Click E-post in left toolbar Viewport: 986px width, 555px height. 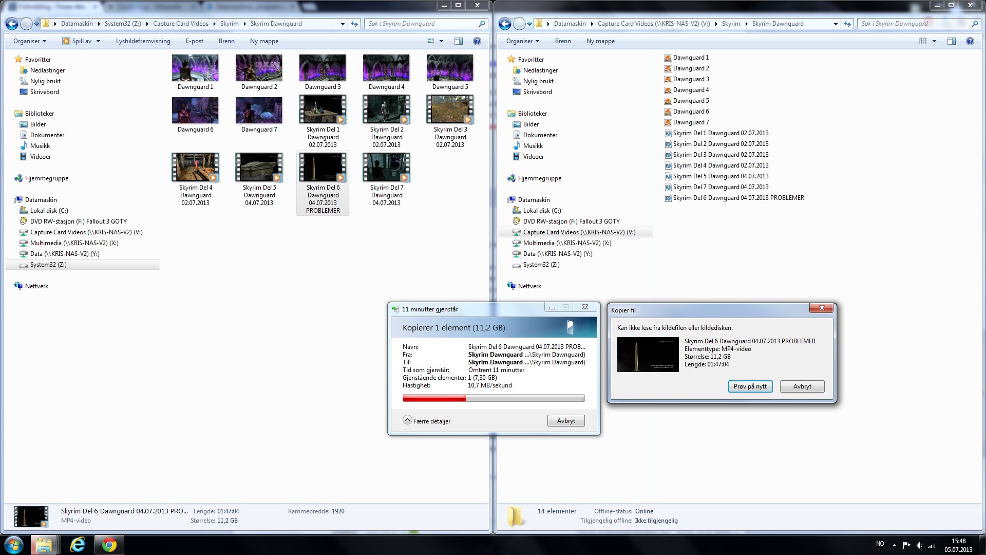194,41
